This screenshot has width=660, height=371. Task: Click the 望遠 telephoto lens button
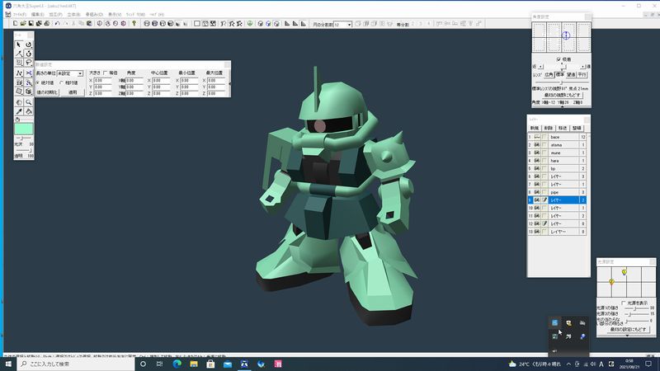pyautogui.click(x=571, y=74)
